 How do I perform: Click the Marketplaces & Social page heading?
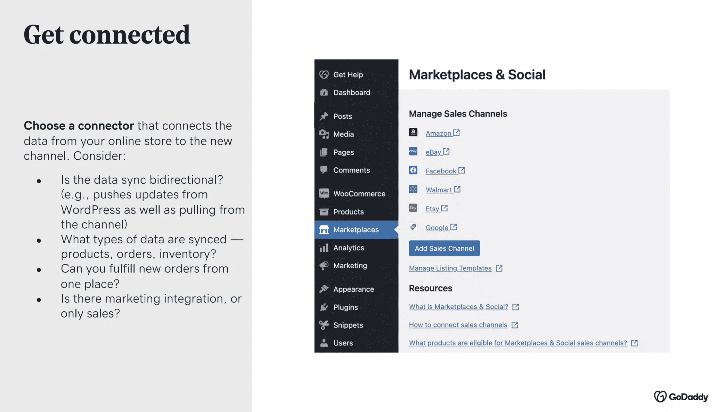477,75
